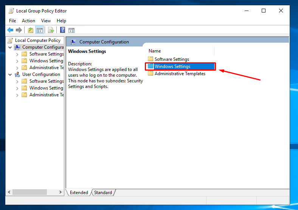Toggle the Show/Hide Console Tree icon
Viewport: 298px width, 210px height.
40,30
